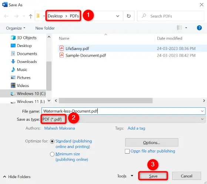
Task: Select the LifeSavvy.pdf file
Action: tap(77, 48)
